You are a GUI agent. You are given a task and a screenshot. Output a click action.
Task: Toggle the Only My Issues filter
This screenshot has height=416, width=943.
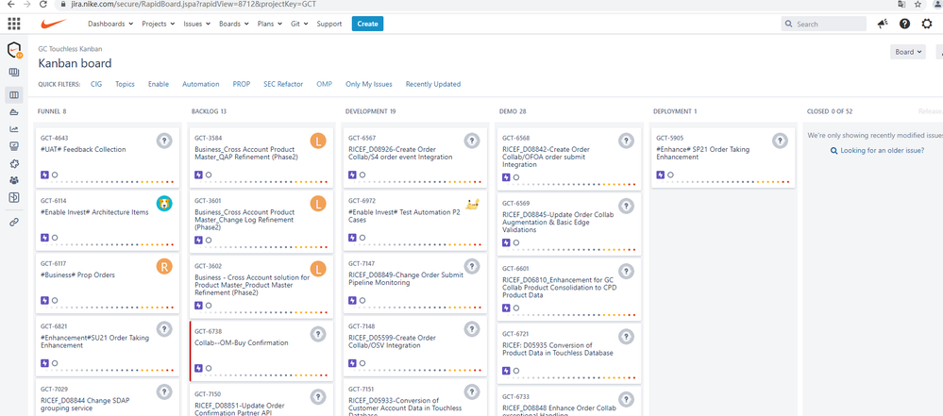[369, 84]
